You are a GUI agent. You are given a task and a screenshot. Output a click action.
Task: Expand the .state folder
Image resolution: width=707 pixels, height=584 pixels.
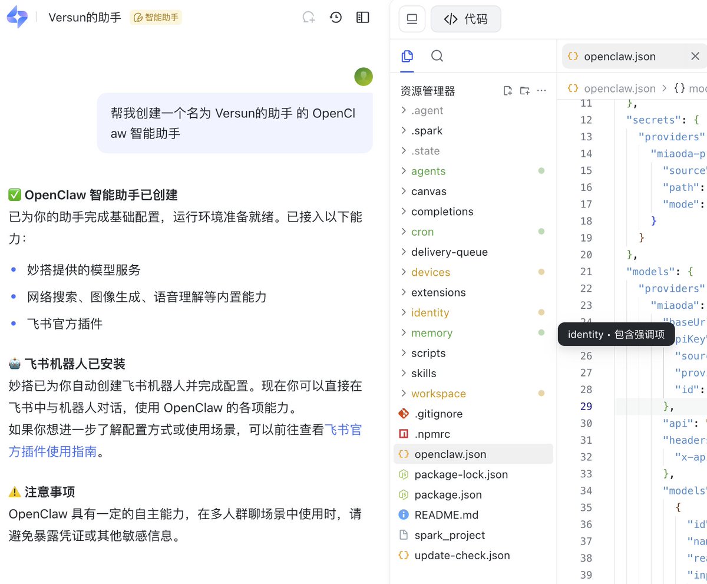473,151
